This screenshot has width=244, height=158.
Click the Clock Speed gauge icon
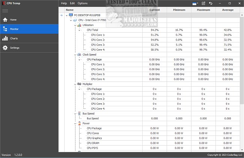click(79, 54)
